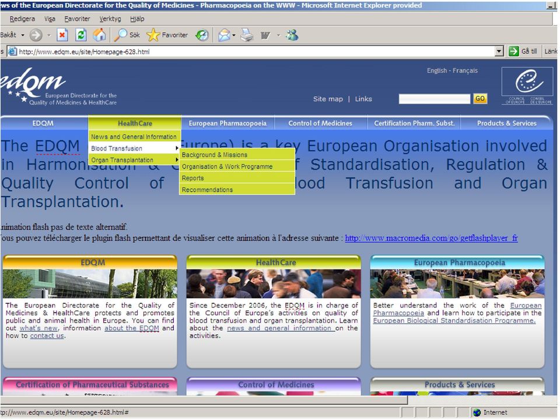This screenshot has width=560, height=420.
Task: Open the Hjälp menu
Action: (137, 19)
